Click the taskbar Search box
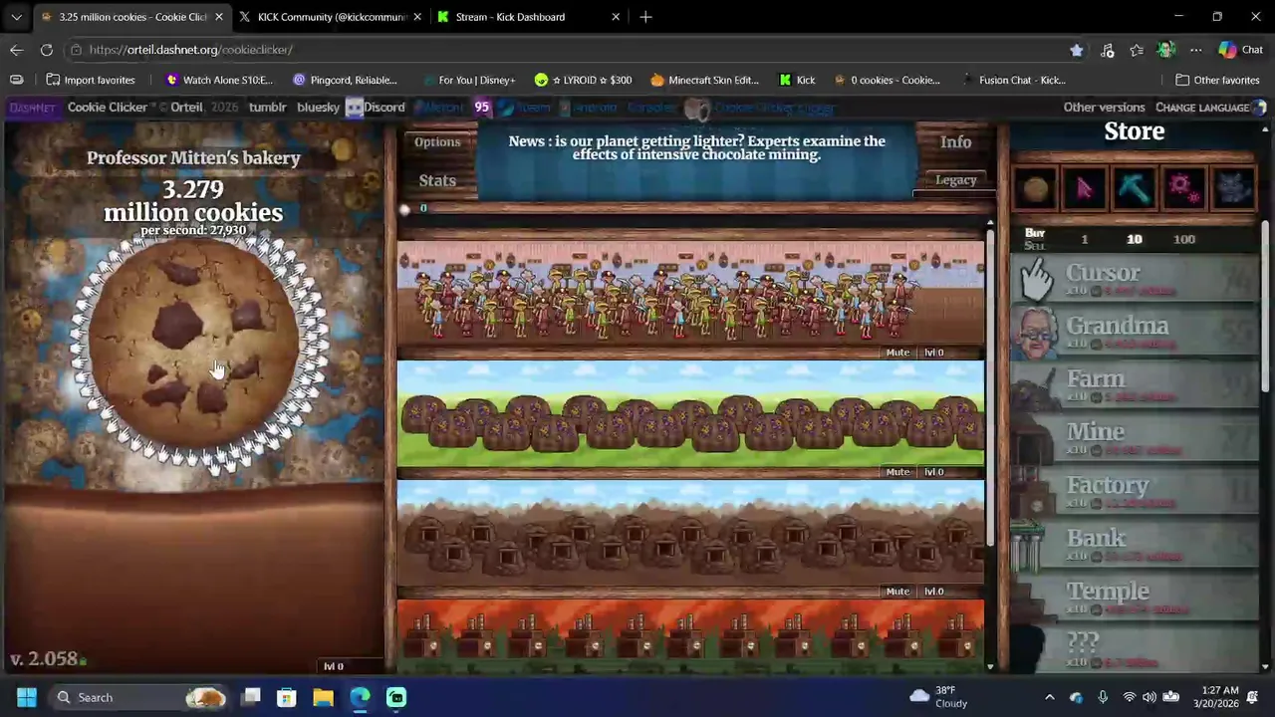The image size is (1275, 717). pyautogui.click(x=139, y=697)
